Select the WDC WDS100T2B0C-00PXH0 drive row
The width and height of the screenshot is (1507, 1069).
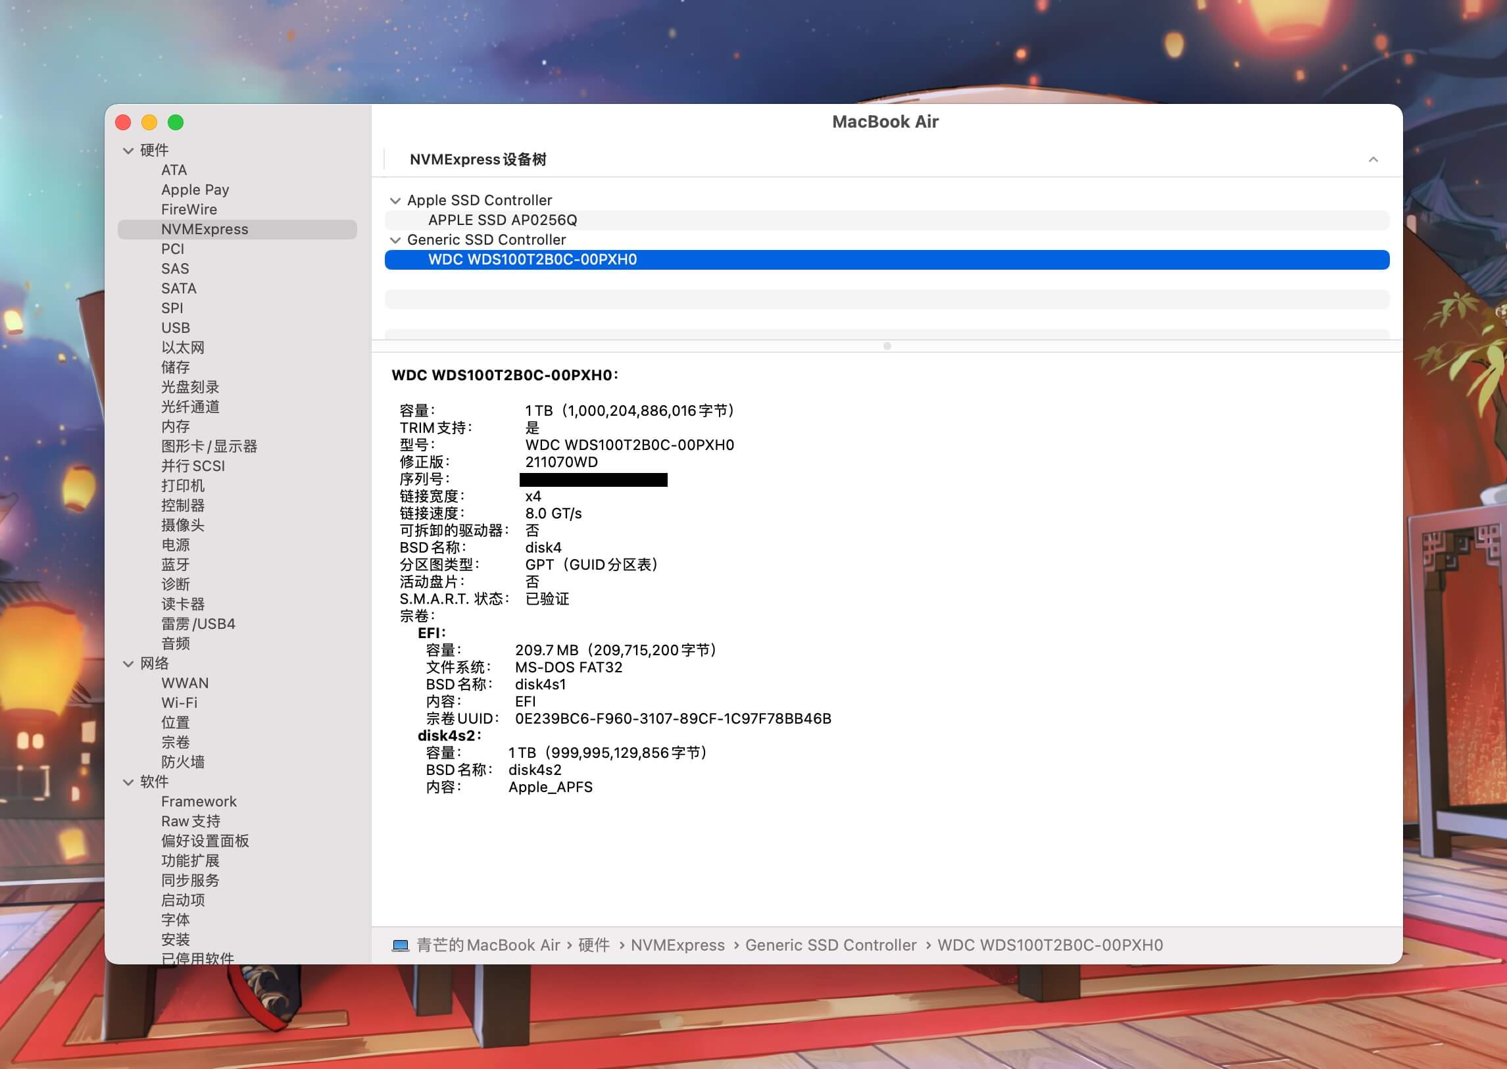[x=532, y=260]
